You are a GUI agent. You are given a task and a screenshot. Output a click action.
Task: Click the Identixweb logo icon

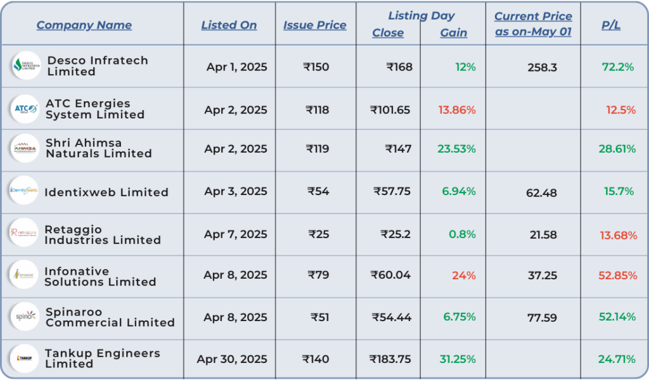(x=23, y=191)
